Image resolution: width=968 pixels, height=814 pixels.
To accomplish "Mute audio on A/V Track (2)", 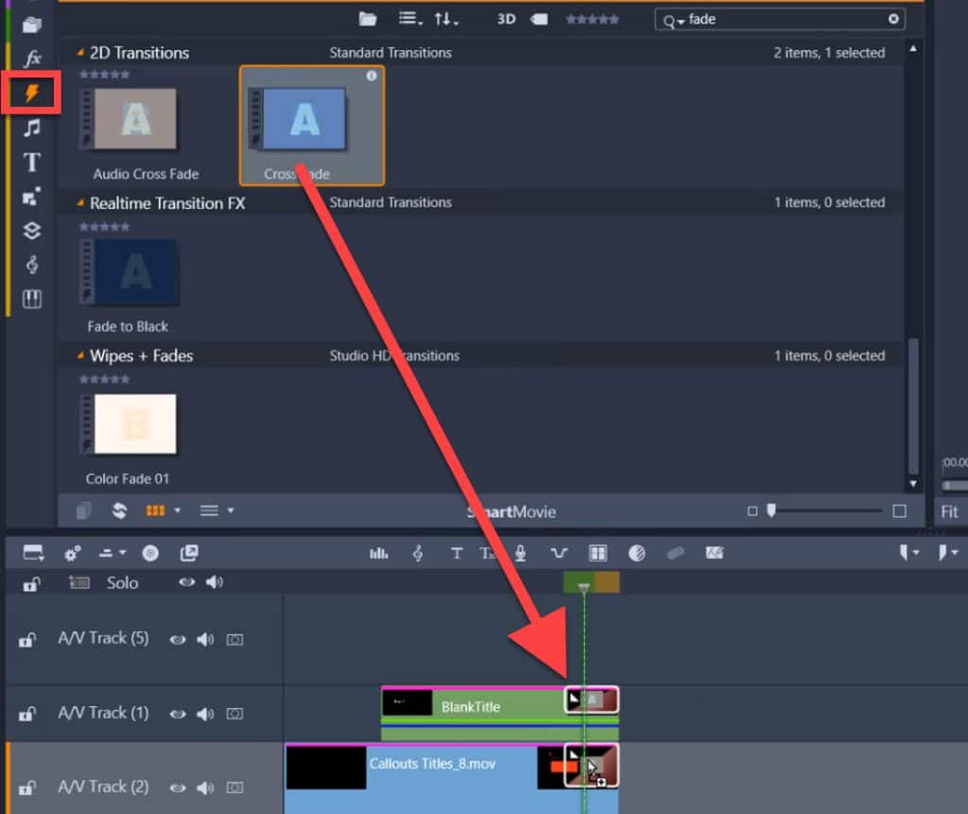I will point(204,787).
